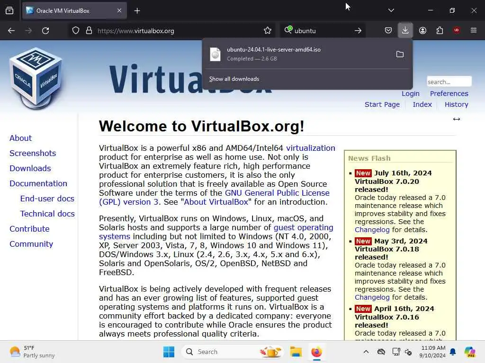Open Copilot preview icon in taskbar
485x363 pixels.
pyautogui.click(x=470, y=352)
